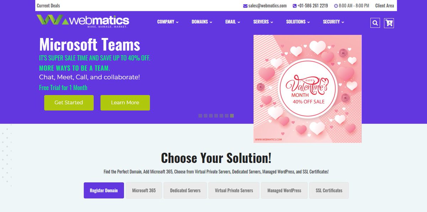Click the sales@webmatics.com email link
Image resolution: width=427 pixels, height=212 pixels.
268,6
